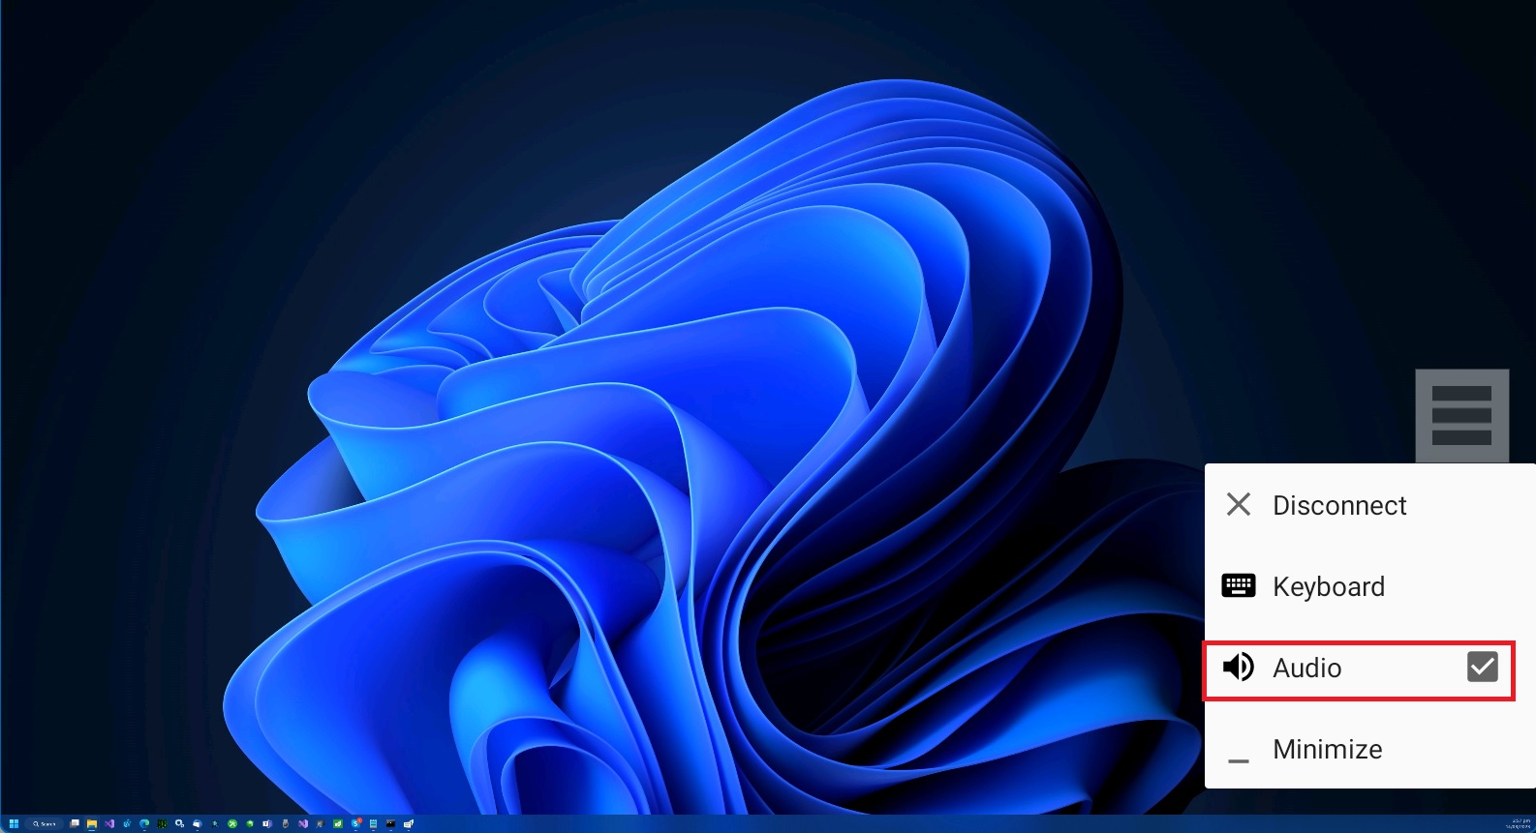Collapse the hamburger session menu button
This screenshot has height=833, width=1536.
(x=1461, y=415)
